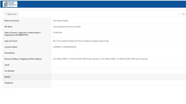Click Business Address / Registered Office Address label

[23, 59]
